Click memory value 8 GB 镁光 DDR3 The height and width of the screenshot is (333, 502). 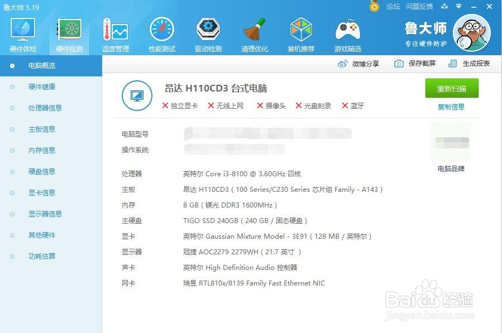tap(230, 205)
